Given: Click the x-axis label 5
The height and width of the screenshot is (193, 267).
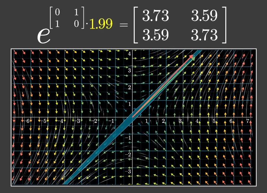Looking at the screenshot, I should click(x=214, y=121).
